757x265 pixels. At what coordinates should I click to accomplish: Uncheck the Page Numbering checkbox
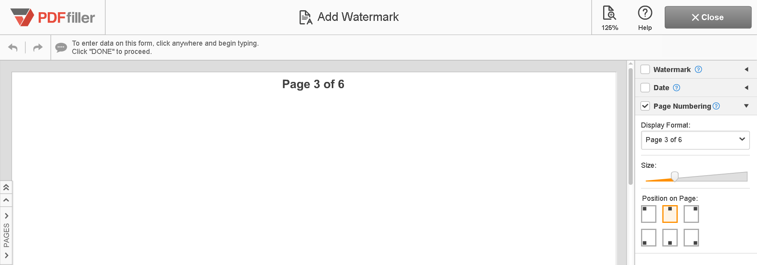(x=645, y=106)
